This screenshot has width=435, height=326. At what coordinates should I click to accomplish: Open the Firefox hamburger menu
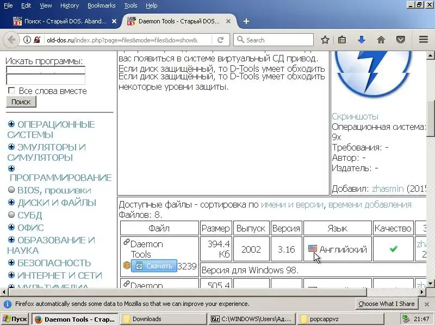point(424,40)
